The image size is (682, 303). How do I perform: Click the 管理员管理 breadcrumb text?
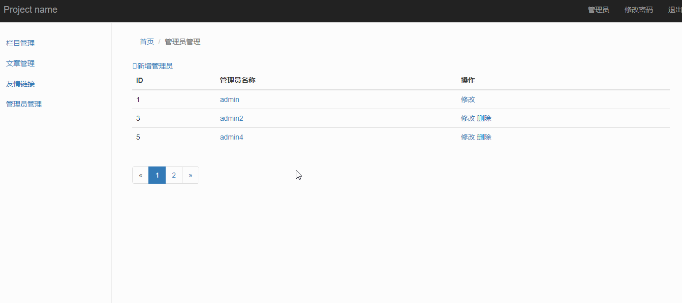coord(182,42)
